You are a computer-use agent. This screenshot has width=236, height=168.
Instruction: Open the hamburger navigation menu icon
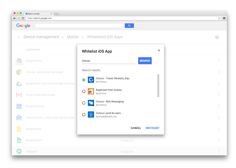(18, 37)
